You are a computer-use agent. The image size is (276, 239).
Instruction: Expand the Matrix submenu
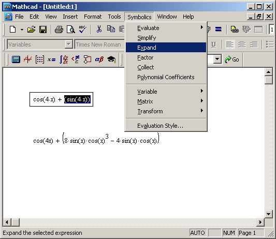pyautogui.click(x=166, y=101)
